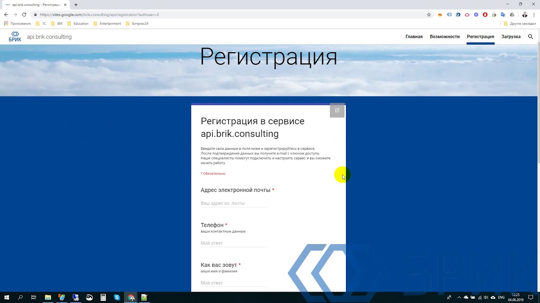Open Google Drive extension icon
This screenshot has width=540, height=303.
(512, 15)
